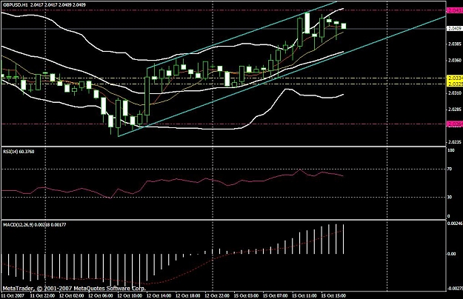
Task: Click the 2.0235 price scale value
Action: pyautogui.click(x=455, y=142)
